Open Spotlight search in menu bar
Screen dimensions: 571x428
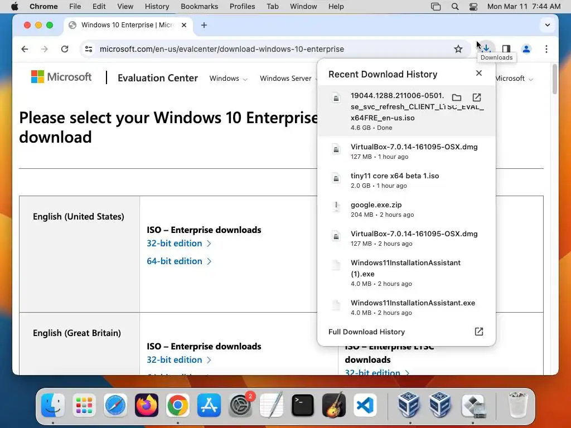pyautogui.click(x=455, y=6)
